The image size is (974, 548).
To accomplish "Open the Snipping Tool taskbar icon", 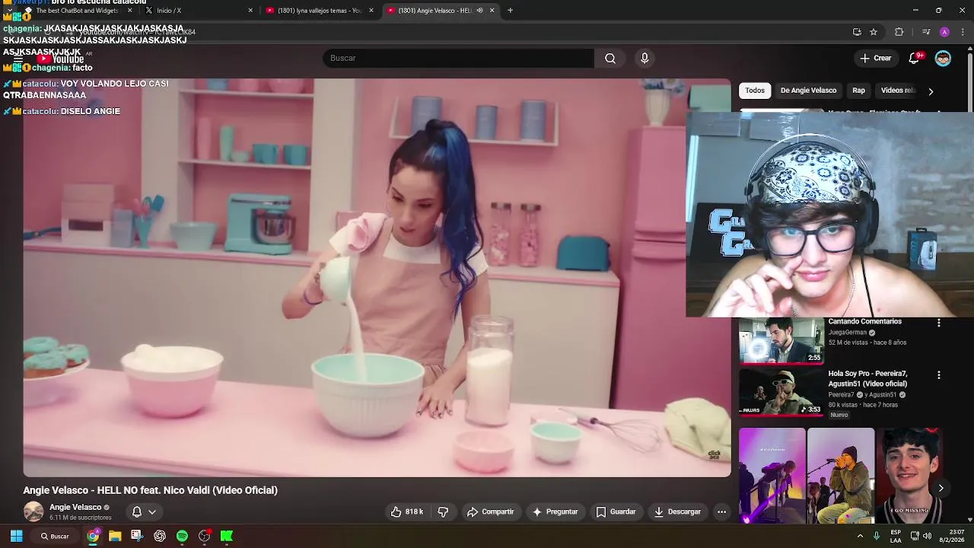I will pos(137,536).
